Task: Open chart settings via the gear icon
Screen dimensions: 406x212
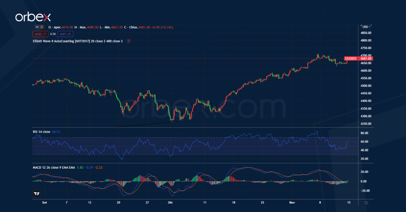Action: click(366, 202)
